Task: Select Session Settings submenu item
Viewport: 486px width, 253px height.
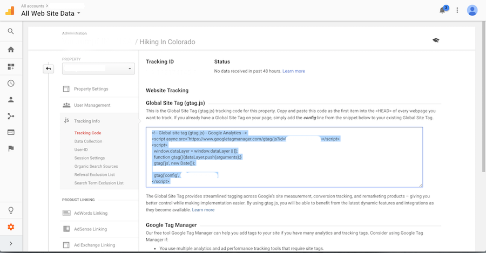Action: pos(90,158)
